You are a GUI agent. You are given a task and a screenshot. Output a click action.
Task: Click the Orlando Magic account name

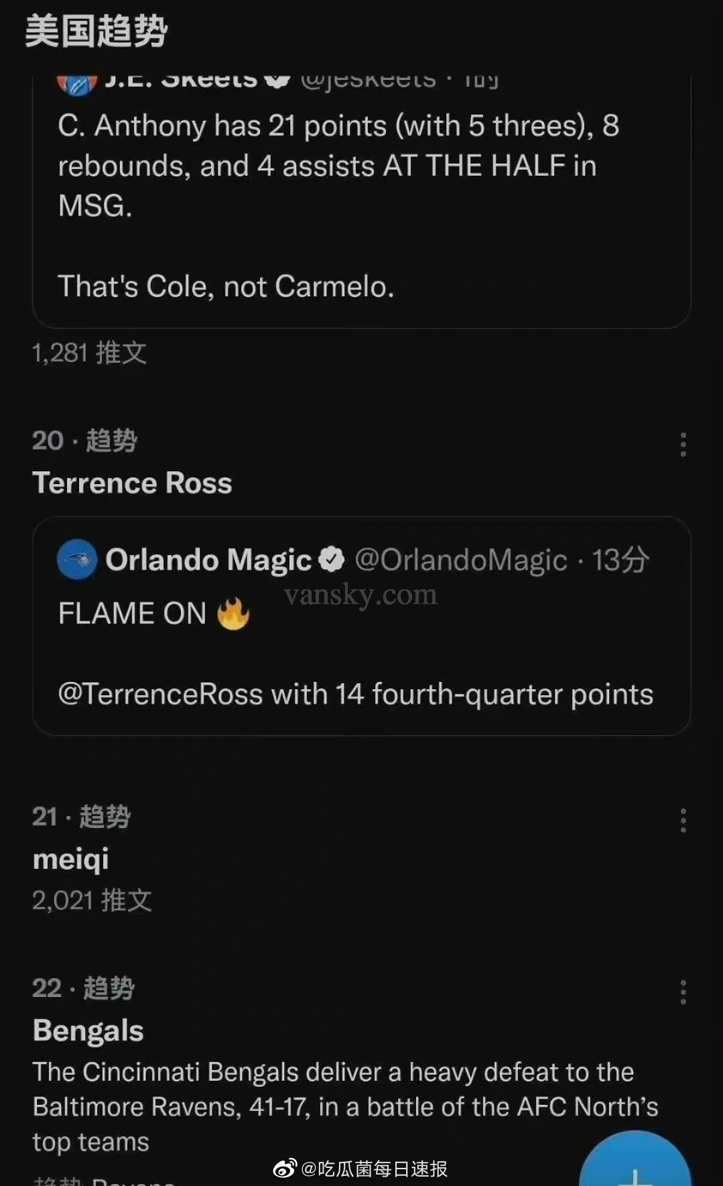pyautogui.click(x=208, y=560)
